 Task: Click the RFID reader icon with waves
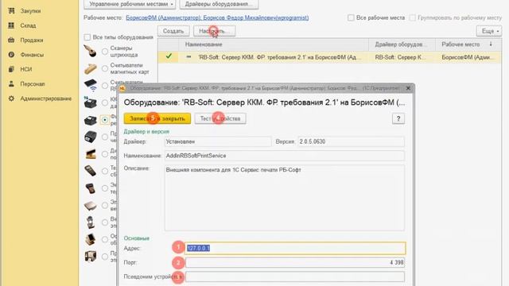pyautogui.click(x=90, y=85)
